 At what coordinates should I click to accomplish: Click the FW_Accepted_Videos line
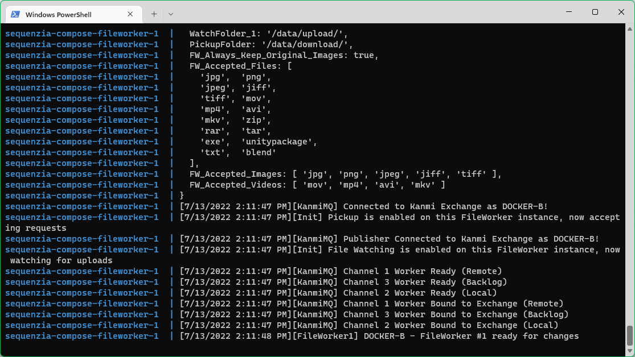(317, 185)
